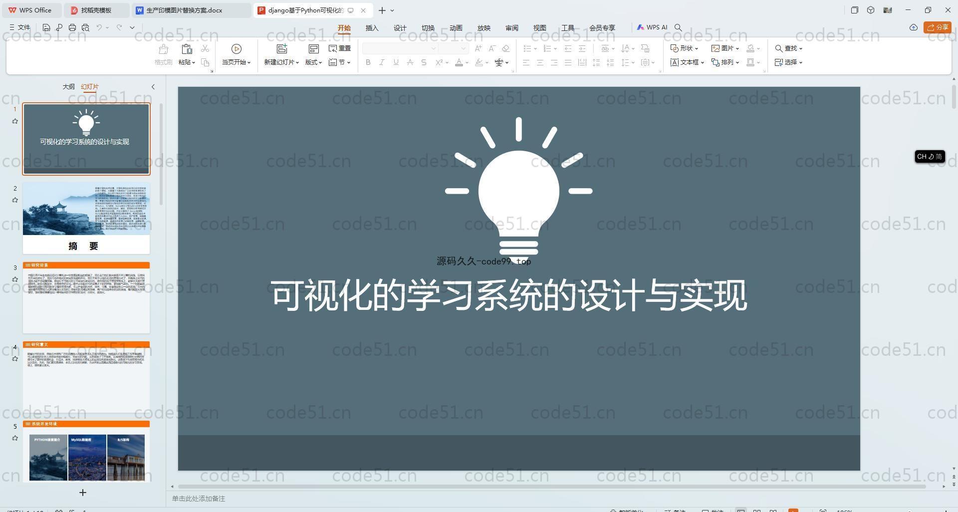Viewport: 958px width, 512px height.
Task: Switch to the Review (审阅) ribbon tab
Action: tap(512, 28)
